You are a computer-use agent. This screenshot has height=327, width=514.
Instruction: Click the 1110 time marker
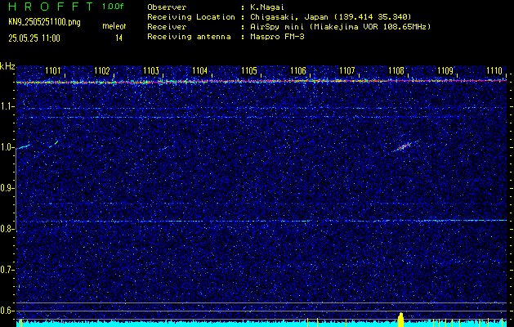(494, 70)
